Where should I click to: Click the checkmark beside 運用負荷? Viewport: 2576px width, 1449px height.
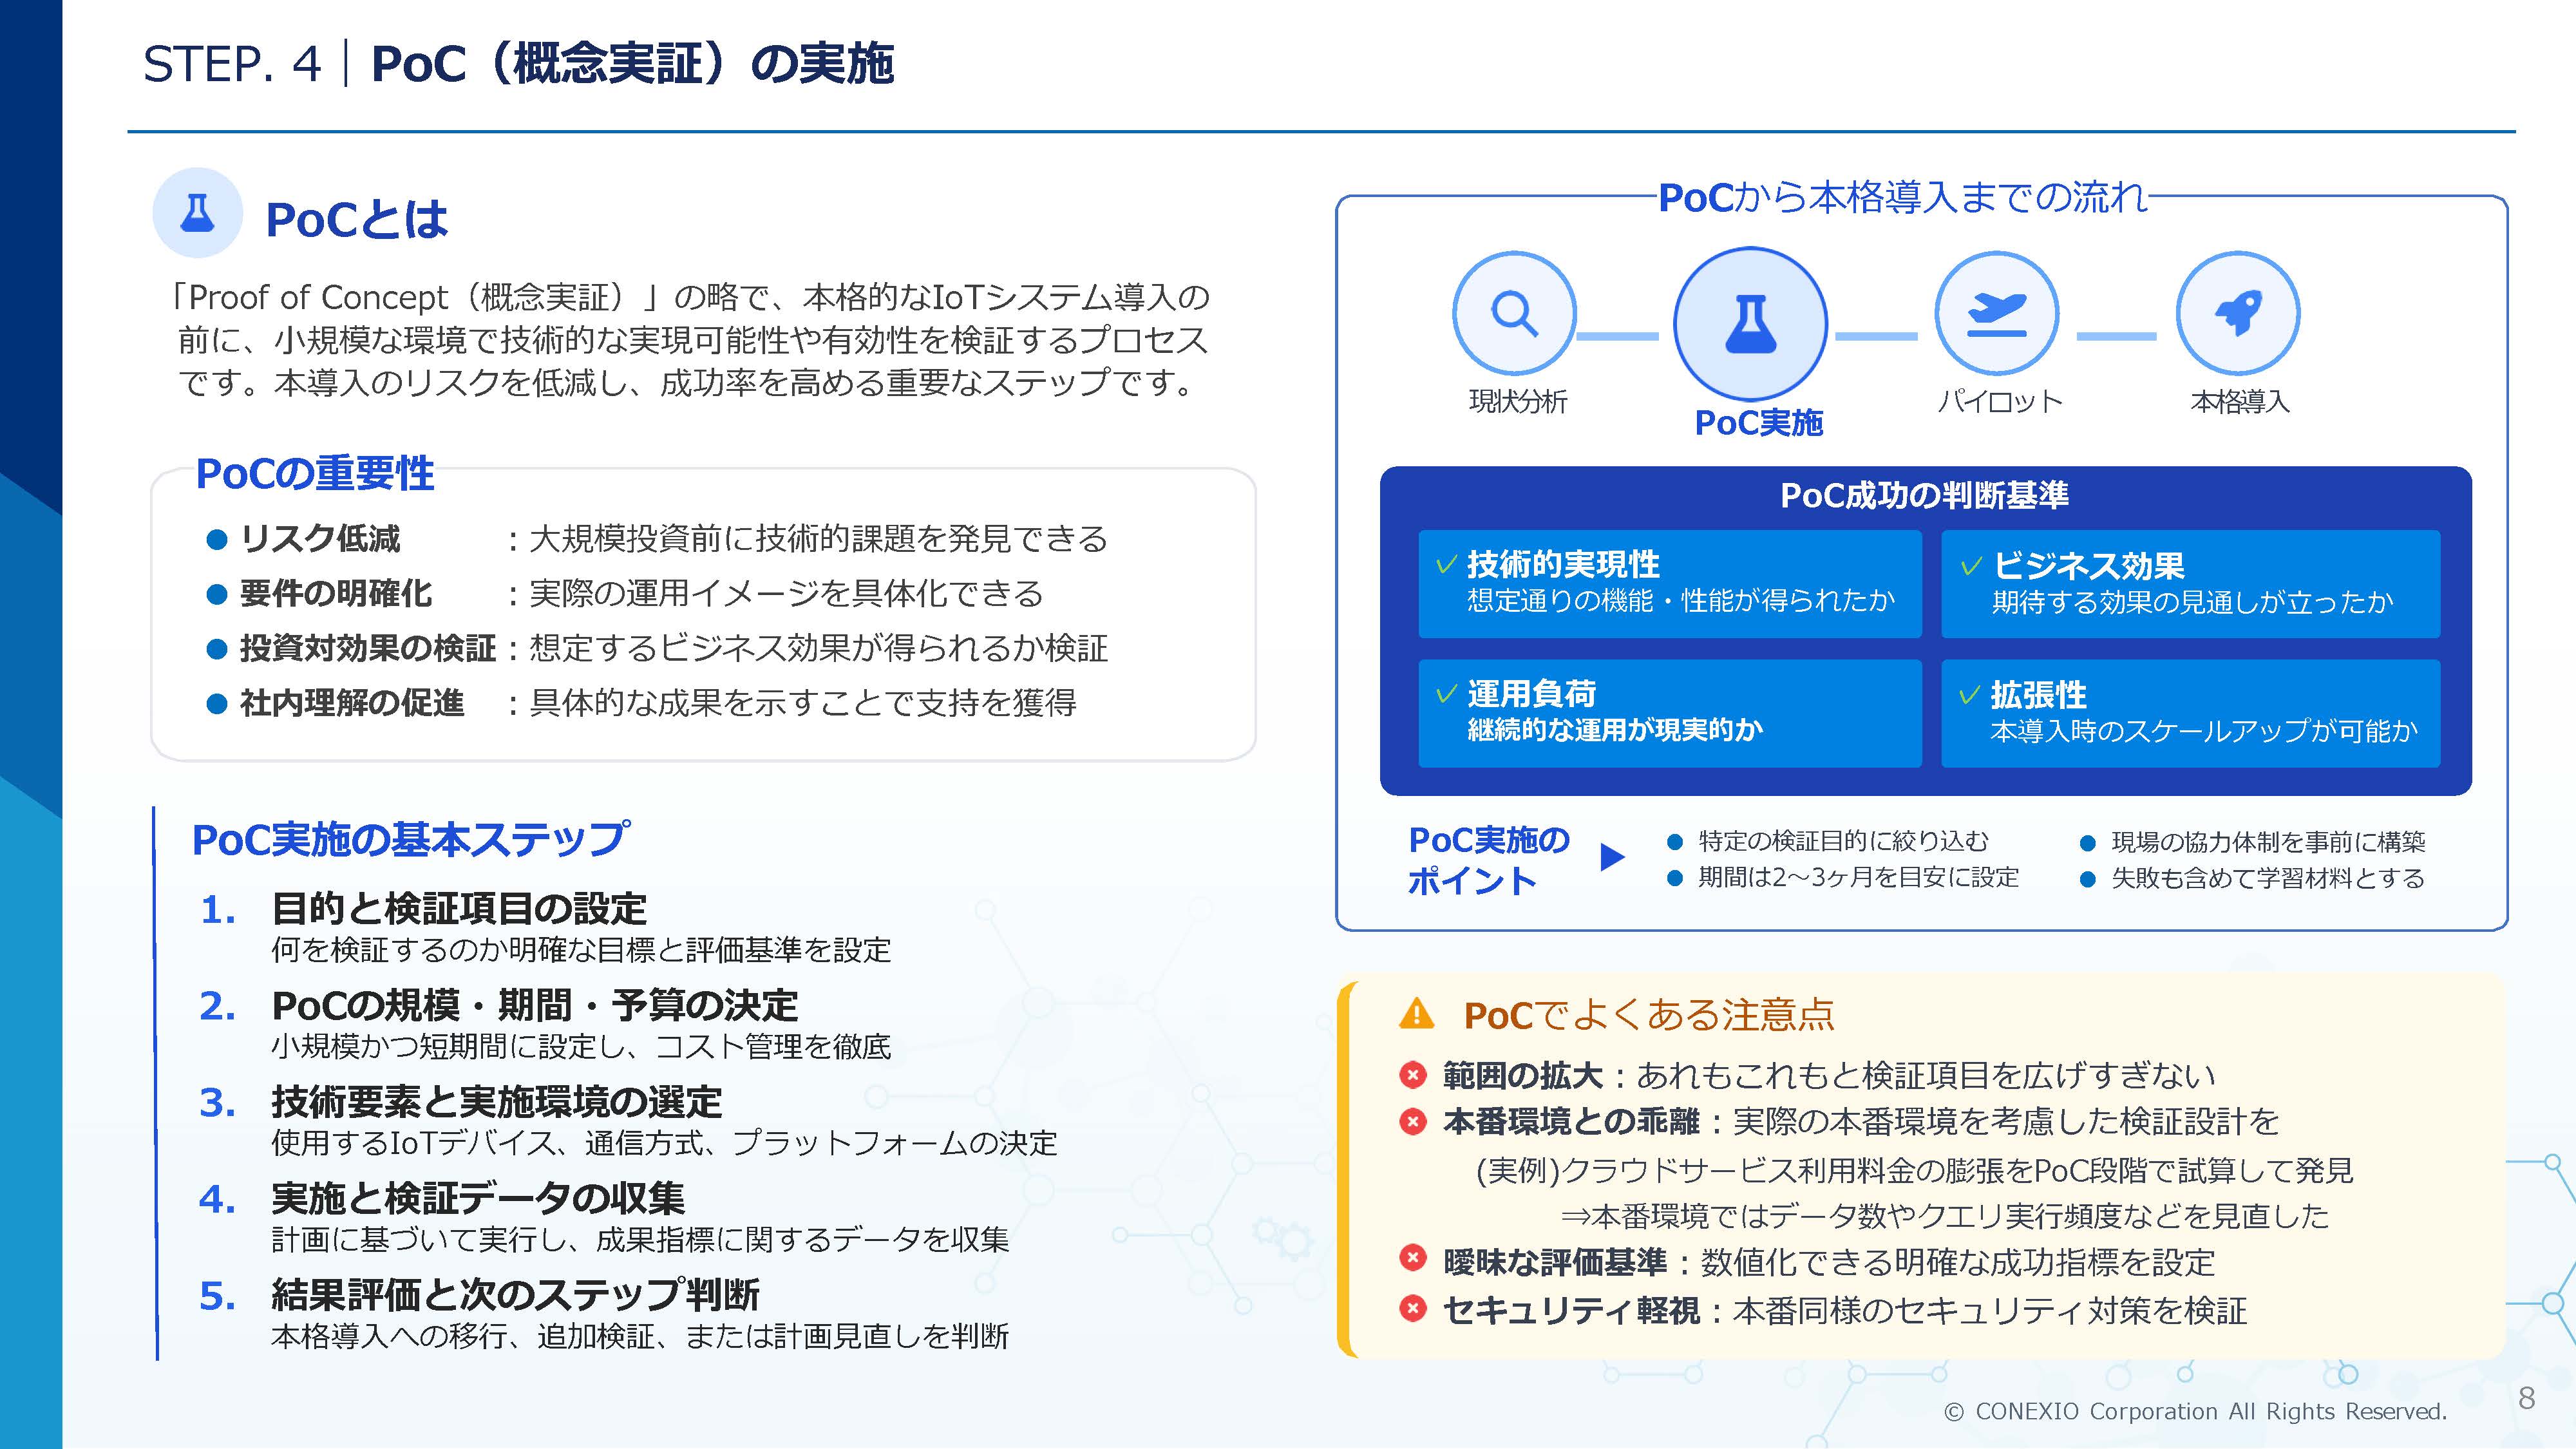(x=1446, y=694)
